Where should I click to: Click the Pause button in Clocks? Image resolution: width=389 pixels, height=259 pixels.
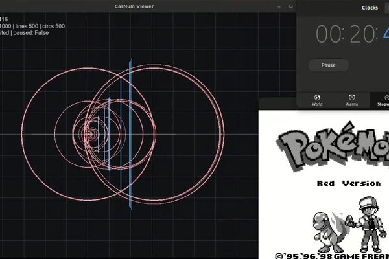pos(328,65)
